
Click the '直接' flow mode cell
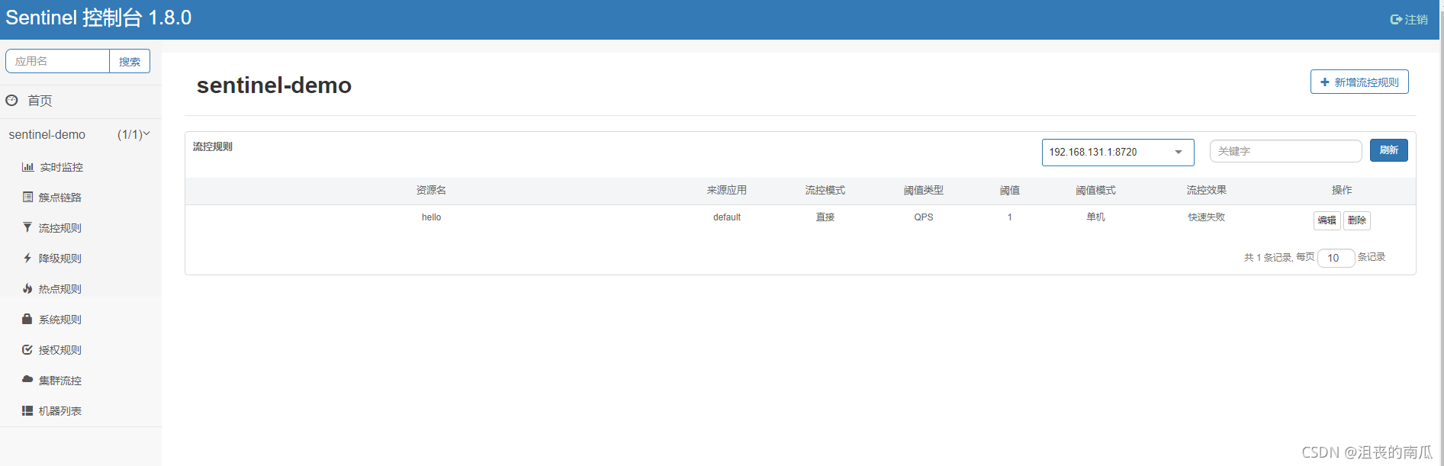tap(825, 217)
